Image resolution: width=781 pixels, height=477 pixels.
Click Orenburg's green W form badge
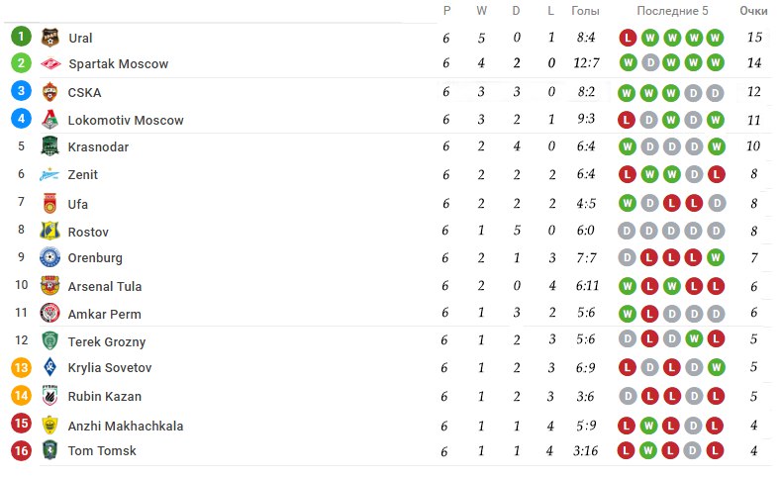(x=716, y=257)
